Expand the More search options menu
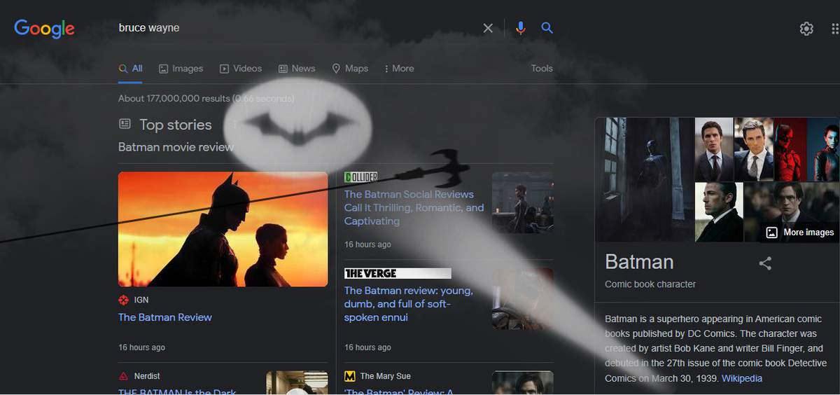The height and width of the screenshot is (395, 840). tap(399, 69)
